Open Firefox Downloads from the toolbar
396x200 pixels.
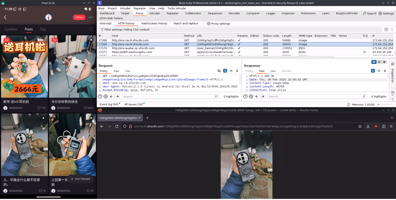(x=368, y=126)
